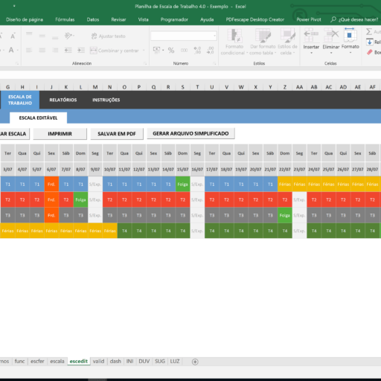This screenshot has width=381, height=381.
Task: Click Combinar y centrar
Action: pos(115,51)
